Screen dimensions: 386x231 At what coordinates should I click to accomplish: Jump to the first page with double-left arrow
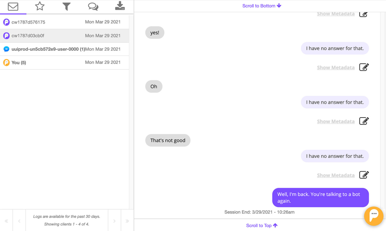pyautogui.click(x=7, y=220)
